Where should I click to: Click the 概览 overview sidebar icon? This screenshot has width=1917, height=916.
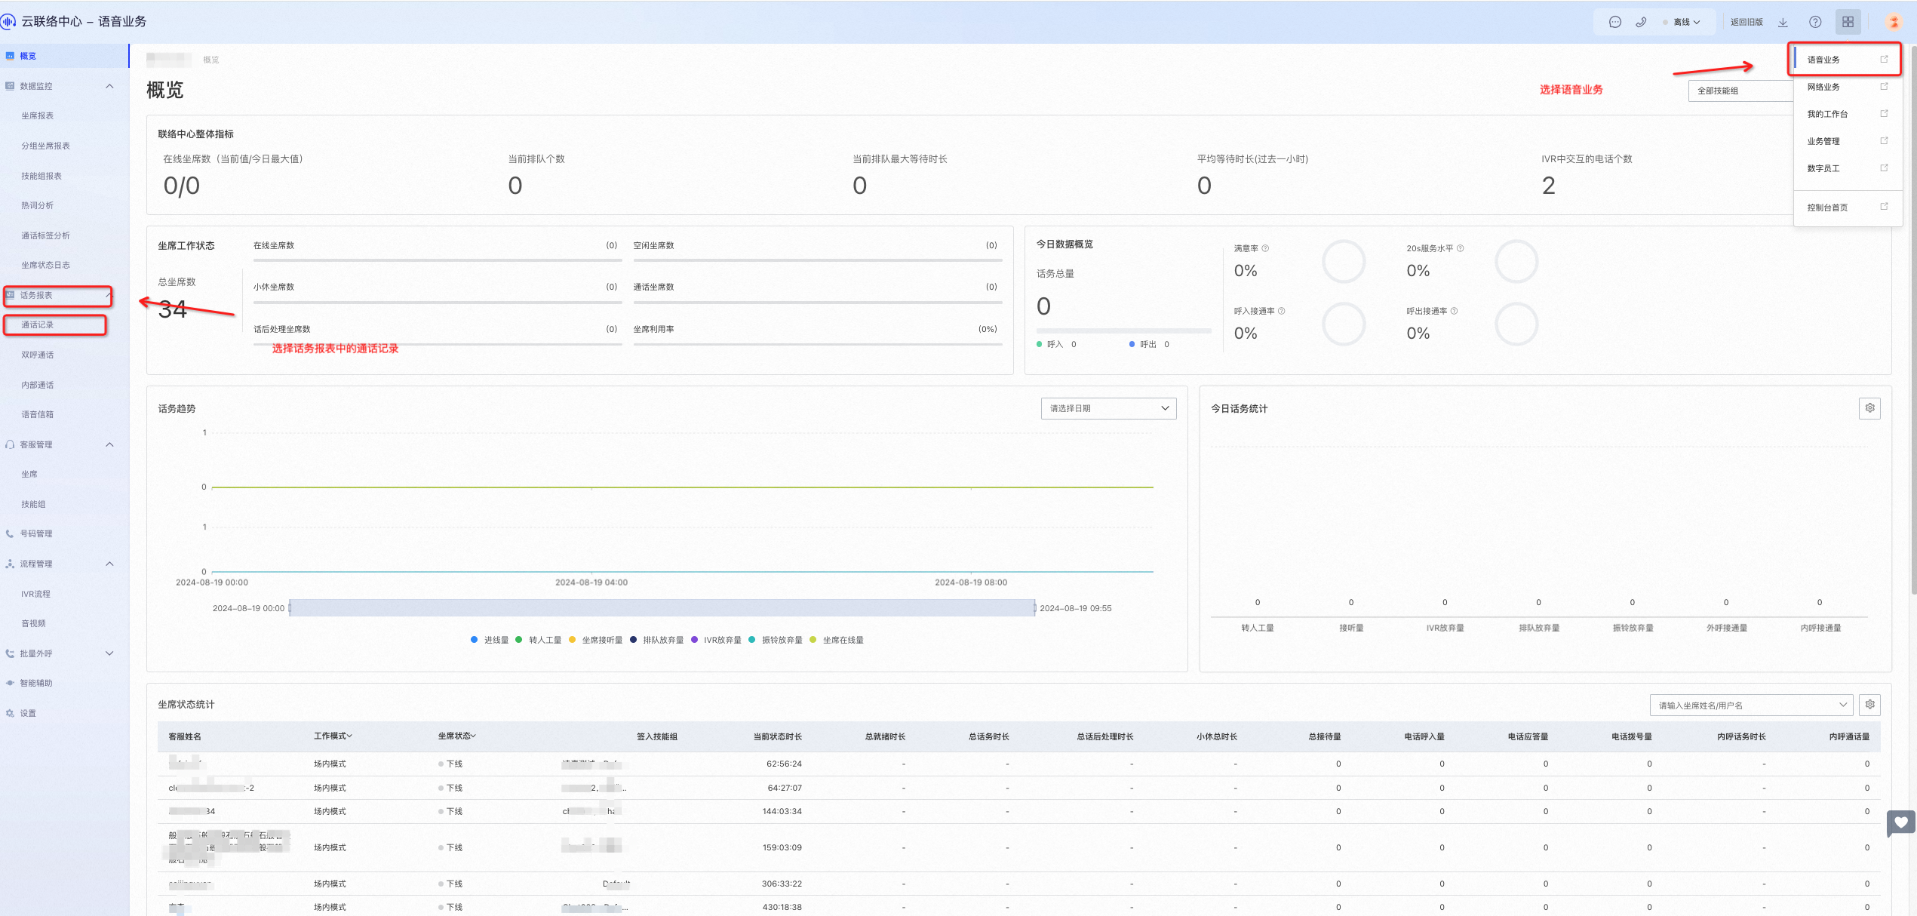click(x=10, y=56)
